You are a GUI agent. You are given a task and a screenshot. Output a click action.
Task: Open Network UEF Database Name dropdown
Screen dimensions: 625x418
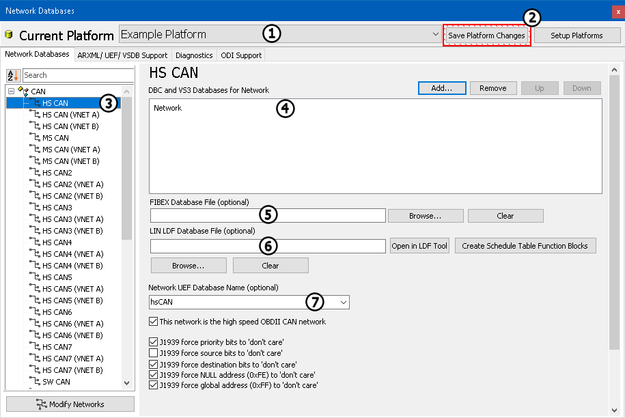344,302
